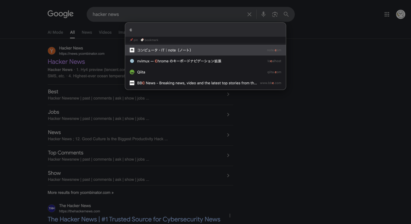This screenshot has width=411, height=224.
Task: Open the News sitelink heading
Action: pyautogui.click(x=54, y=132)
